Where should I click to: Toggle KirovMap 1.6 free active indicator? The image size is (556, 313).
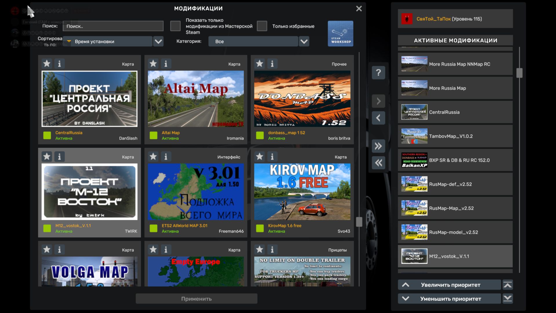(x=260, y=228)
